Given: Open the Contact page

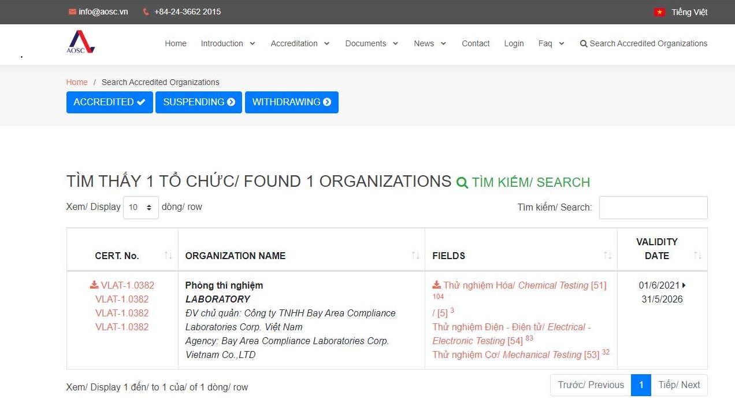Looking at the screenshot, I should pyautogui.click(x=476, y=43).
